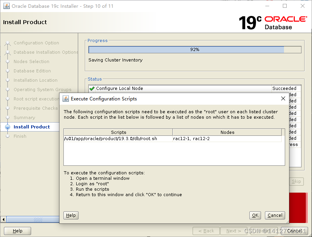Click the Succeeded status of Configure Local Node

(284, 88)
